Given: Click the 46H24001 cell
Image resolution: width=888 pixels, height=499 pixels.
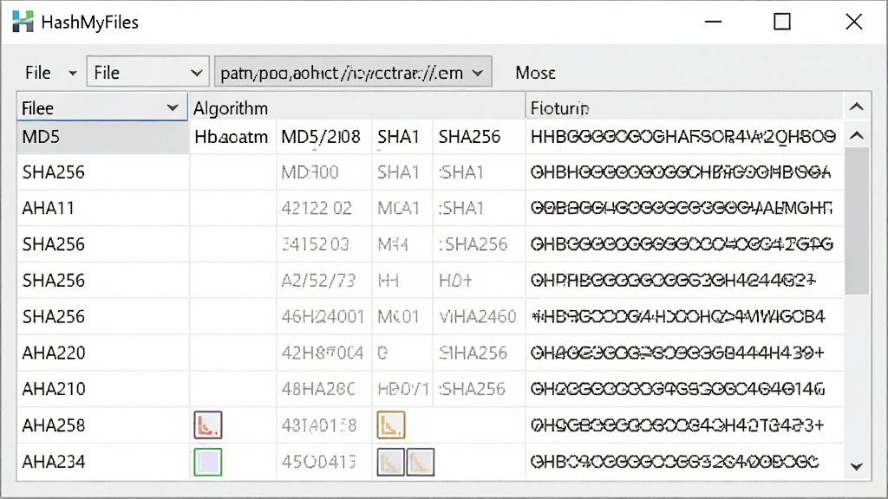Looking at the screenshot, I should pos(323,317).
